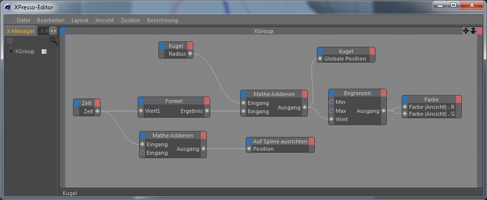Click the tab scroll arrows next to X-Manager
This screenshot has width=487, height=200.
click(x=53, y=31)
